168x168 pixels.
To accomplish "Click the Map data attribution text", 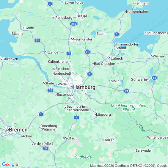I will click(x=128, y=166).
